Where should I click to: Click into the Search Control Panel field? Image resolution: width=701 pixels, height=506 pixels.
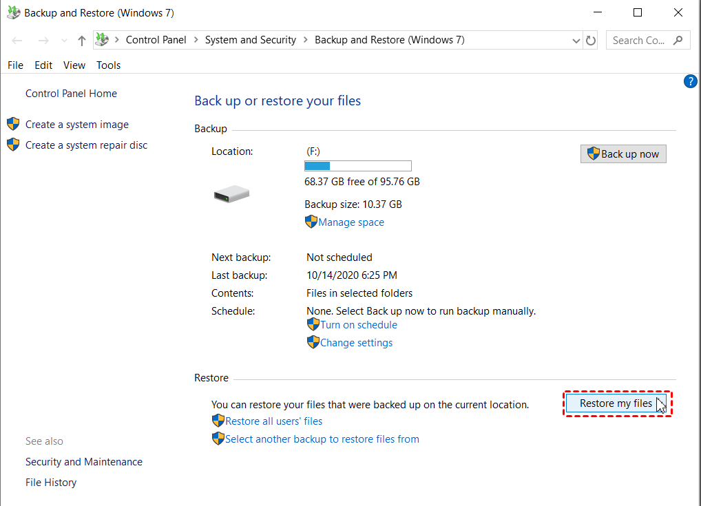pos(638,41)
